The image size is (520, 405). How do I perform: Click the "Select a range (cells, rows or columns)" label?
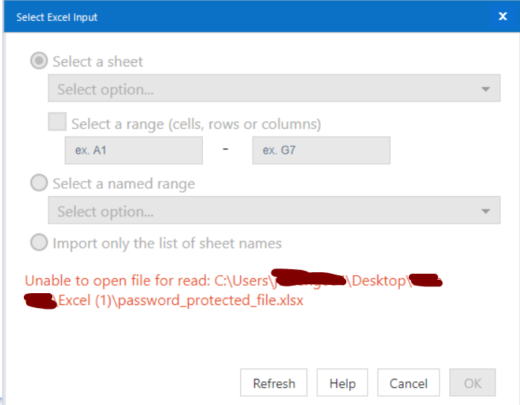(196, 123)
